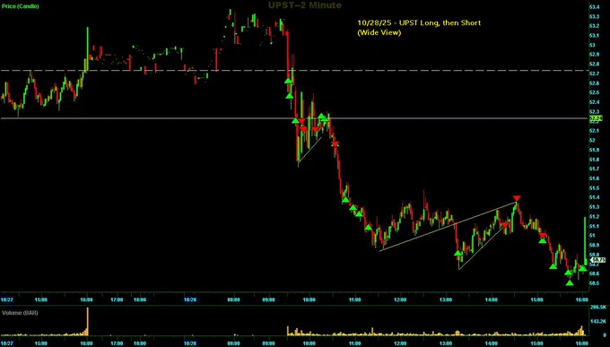Click the 17:00 time axis label
This screenshot has width=610, height=347.
tap(117, 299)
